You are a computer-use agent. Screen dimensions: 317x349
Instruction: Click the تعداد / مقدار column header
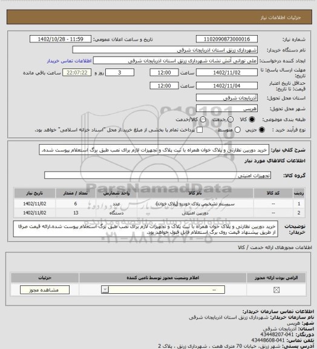pyautogui.click(x=76, y=193)
